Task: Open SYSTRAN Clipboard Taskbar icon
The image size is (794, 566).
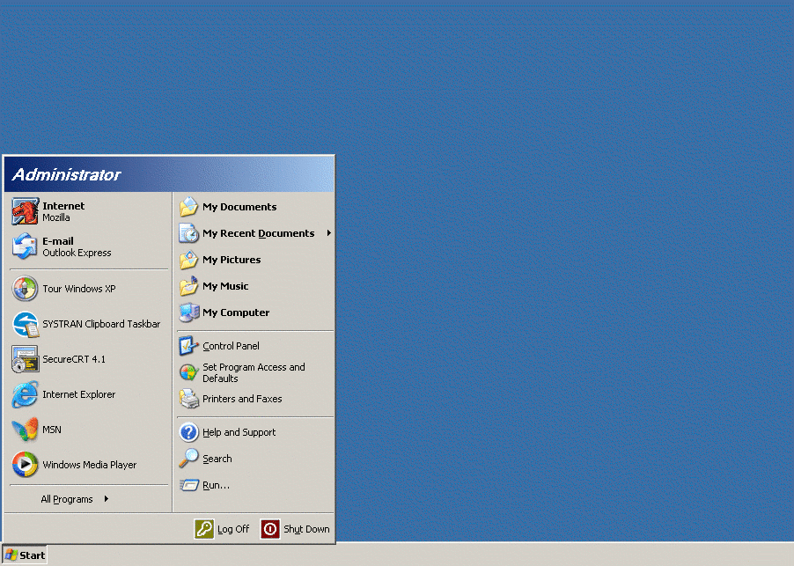Action: [25, 324]
